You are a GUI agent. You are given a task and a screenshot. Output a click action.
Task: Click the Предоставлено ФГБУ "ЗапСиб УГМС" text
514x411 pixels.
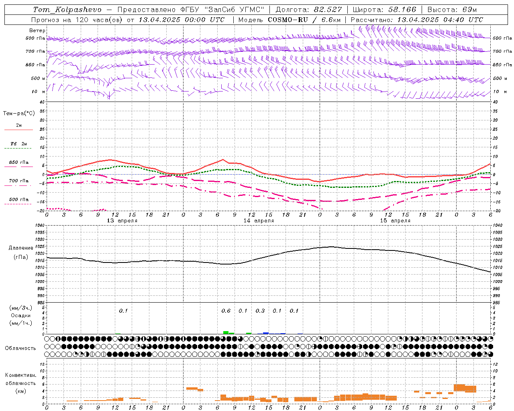[x=191, y=9]
